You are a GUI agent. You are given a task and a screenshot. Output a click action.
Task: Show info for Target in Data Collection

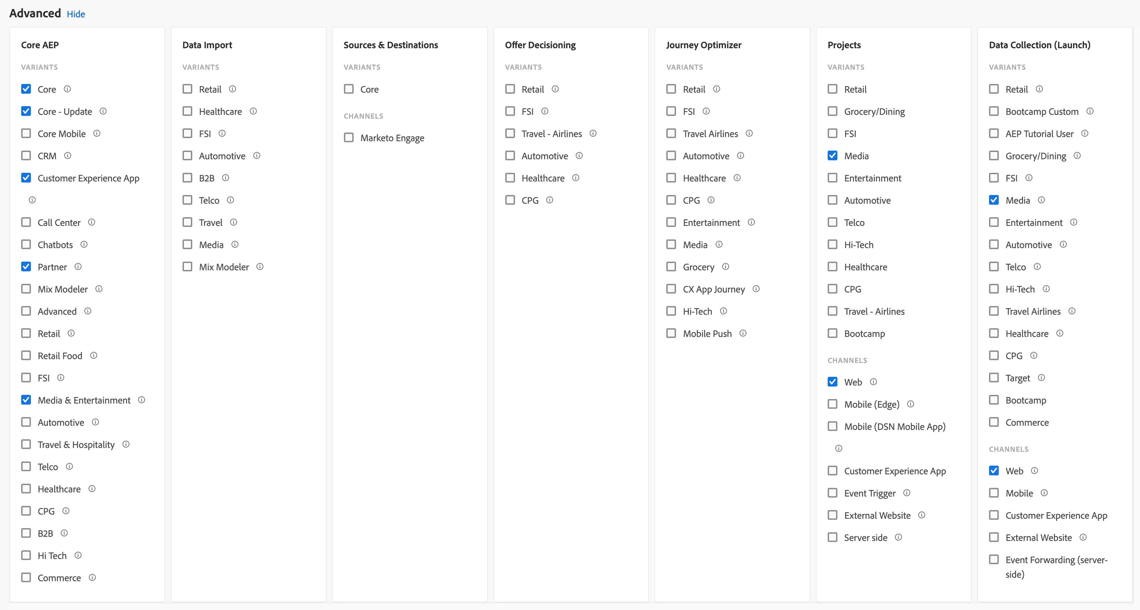click(1041, 378)
